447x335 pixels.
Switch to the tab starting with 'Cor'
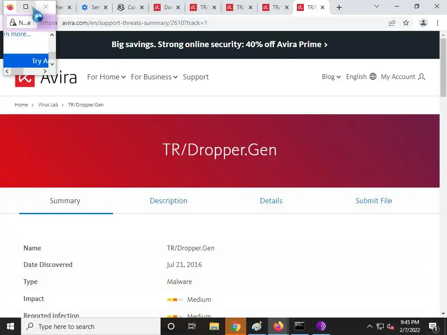point(127,8)
